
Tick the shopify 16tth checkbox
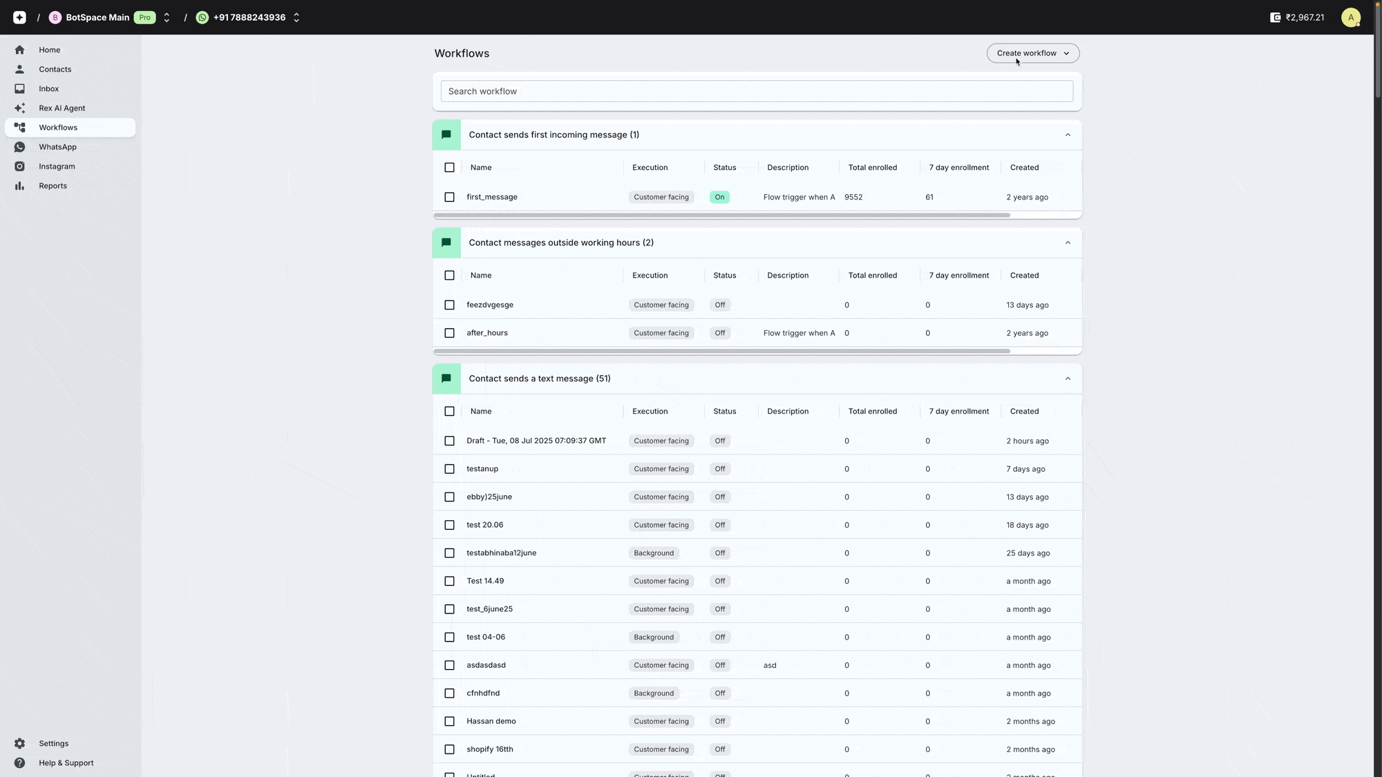pyautogui.click(x=449, y=749)
